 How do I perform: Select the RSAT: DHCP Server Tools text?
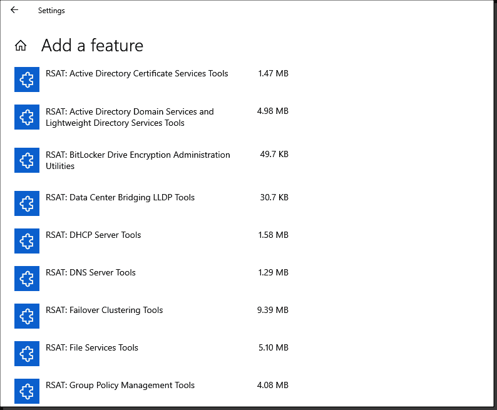[x=93, y=235]
